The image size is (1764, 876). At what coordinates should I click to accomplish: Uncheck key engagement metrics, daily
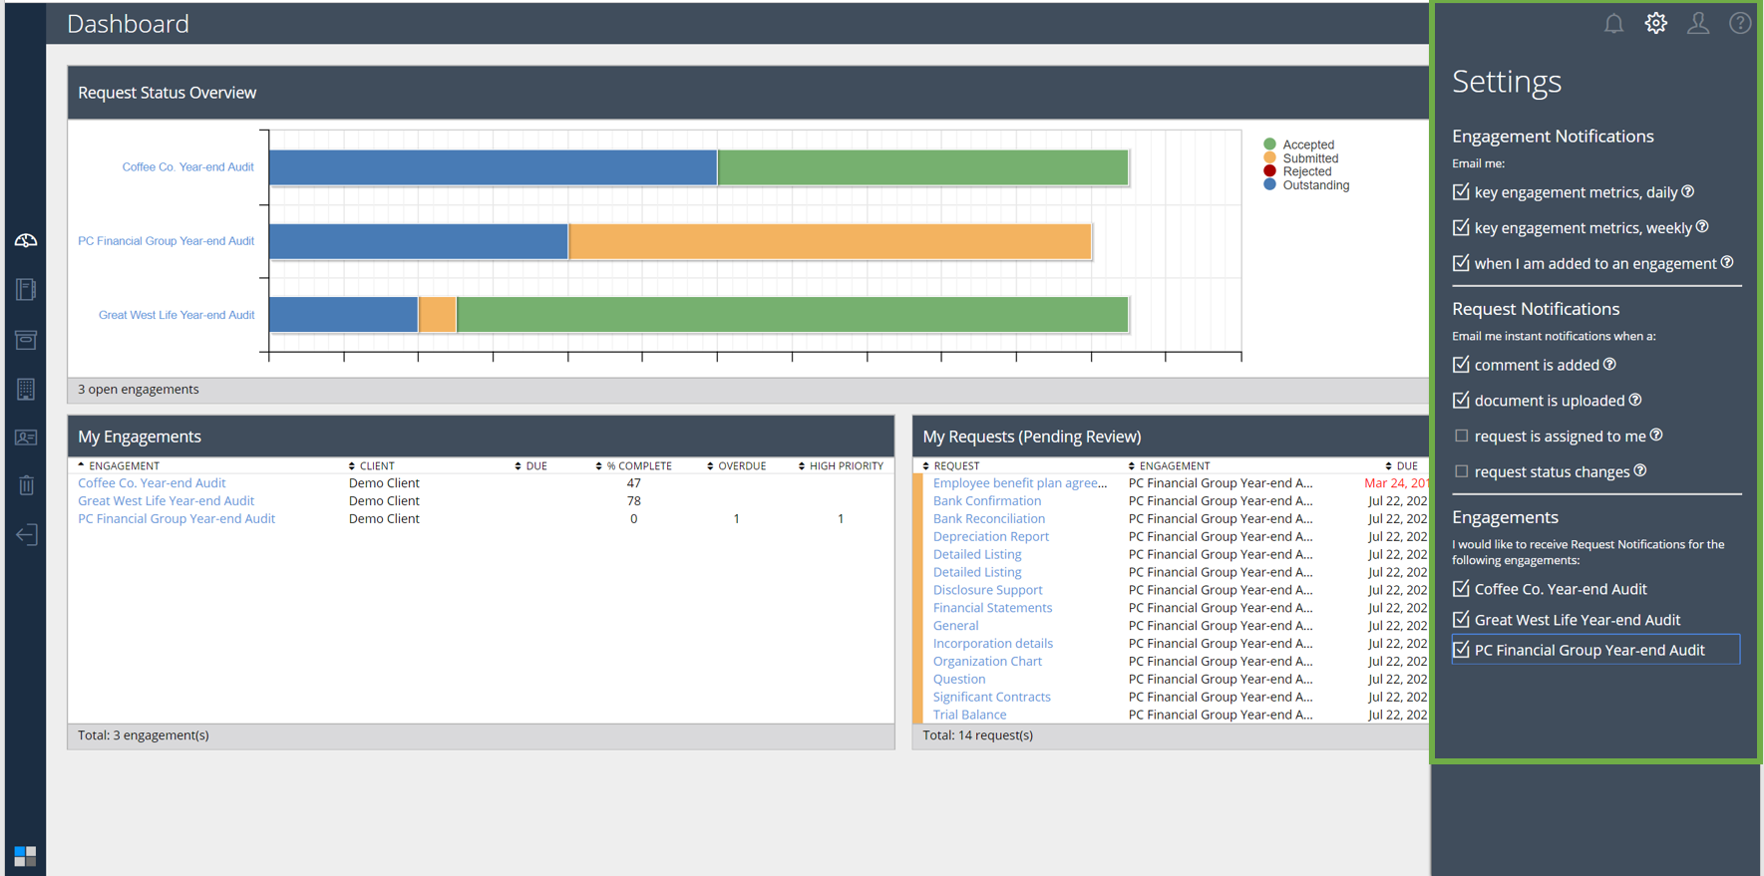pyautogui.click(x=1461, y=192)
